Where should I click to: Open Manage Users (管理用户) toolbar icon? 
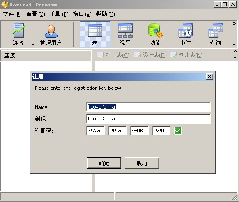coord(51,35)
